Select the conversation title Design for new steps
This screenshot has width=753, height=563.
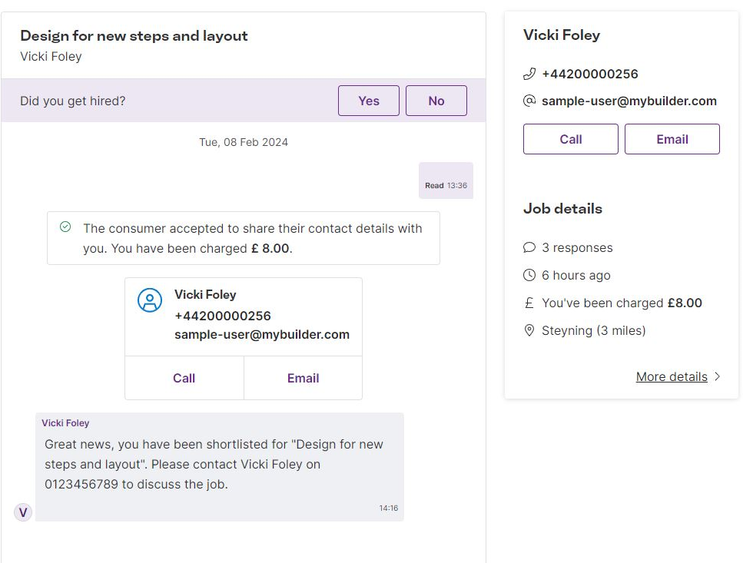[133, 35]
